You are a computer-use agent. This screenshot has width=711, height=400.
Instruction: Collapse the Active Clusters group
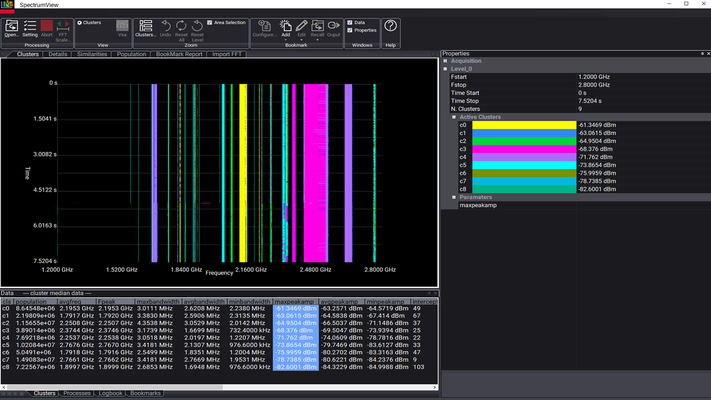pos(454,117)
